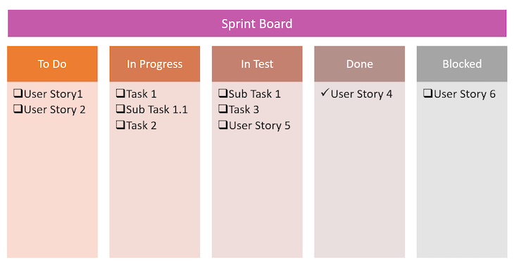Select the To Do column header
Viewport: 514px width, 266px height.
click(x=52, y=64)
